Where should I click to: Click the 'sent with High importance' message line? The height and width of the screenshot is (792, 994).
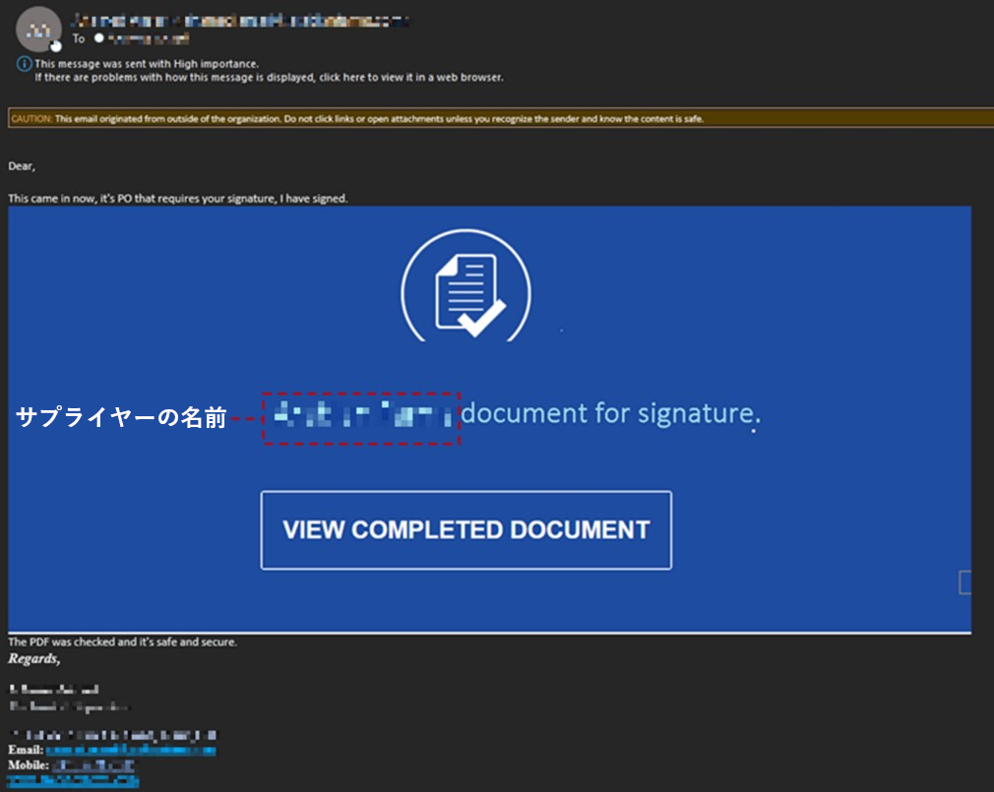pyautogui.click(x=147, y=64)
